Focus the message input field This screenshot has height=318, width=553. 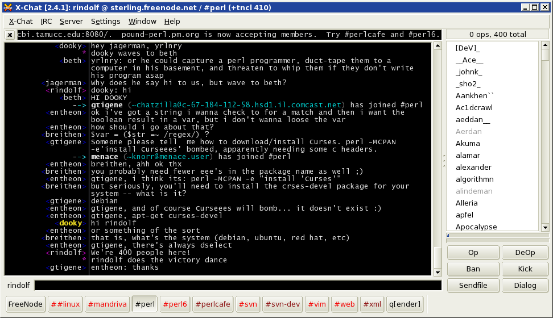coord(238,286)
